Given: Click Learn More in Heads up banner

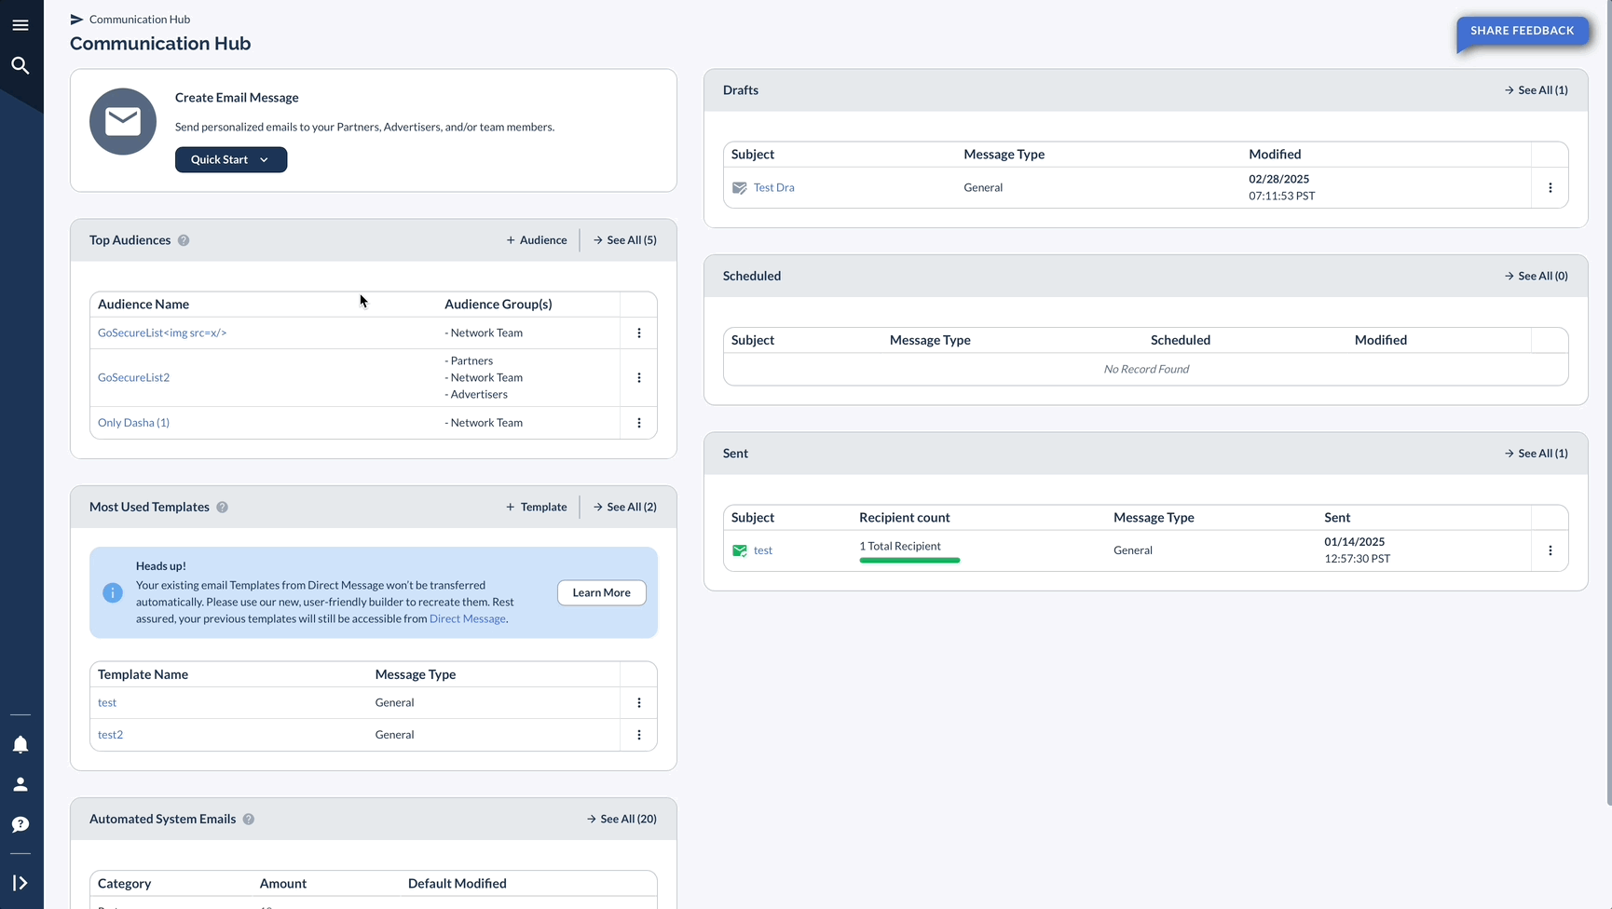Looking at the screenshot, I should click(602, 593).
